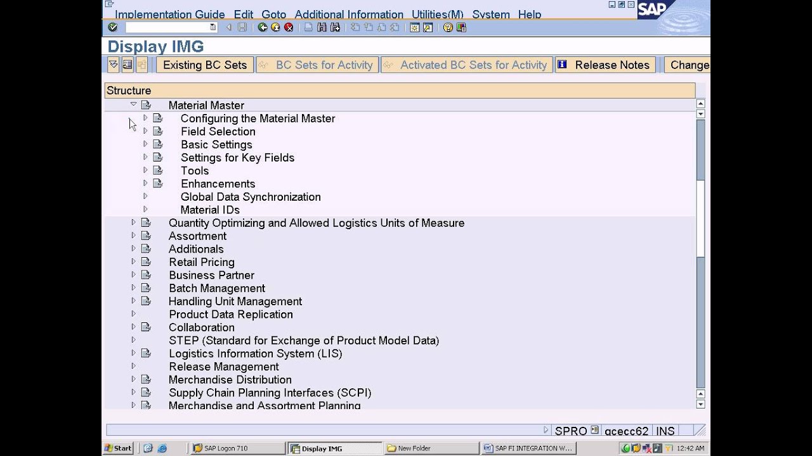Open command field history dropdown
Screen dimensions: 812x456
click(213, 27)
